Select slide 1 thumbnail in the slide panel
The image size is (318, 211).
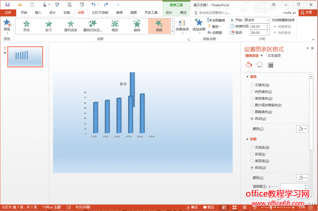click(25, 57)
